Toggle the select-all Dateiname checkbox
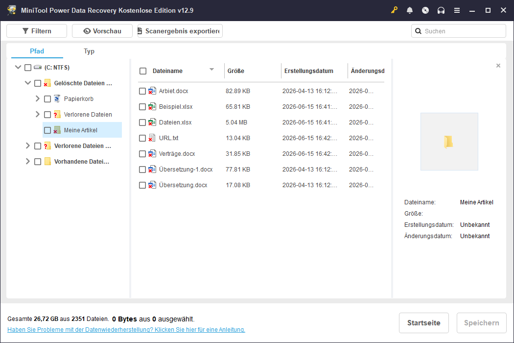 tap(143, 71)
